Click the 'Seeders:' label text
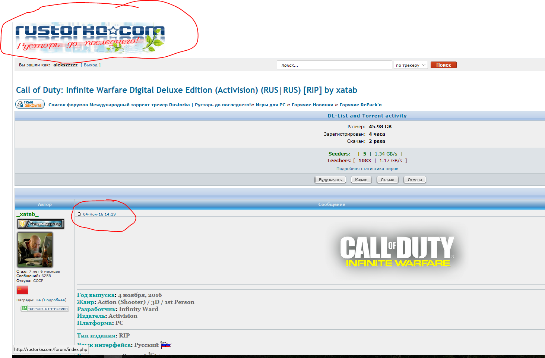545x358 pixels. point(339,154)
